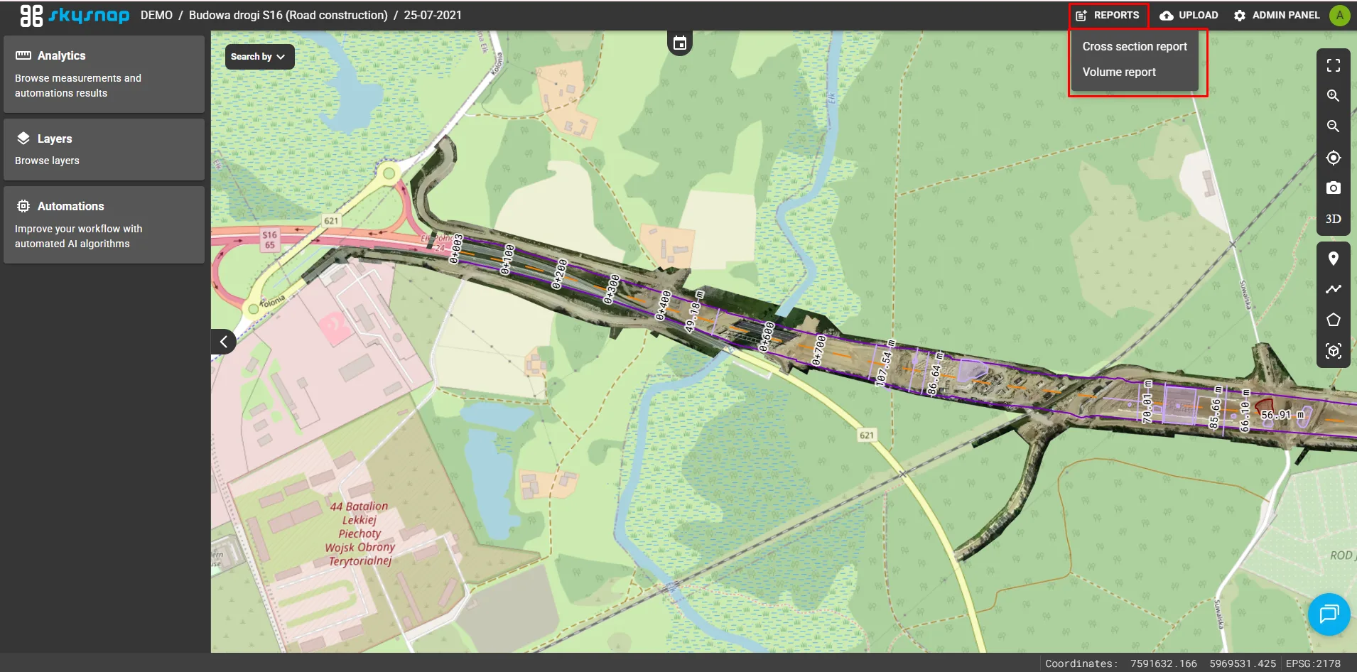Viewport: 1357px width, 672px height.
Task: Expand the Search by dropdown
Action: click(x=259, y=57)
